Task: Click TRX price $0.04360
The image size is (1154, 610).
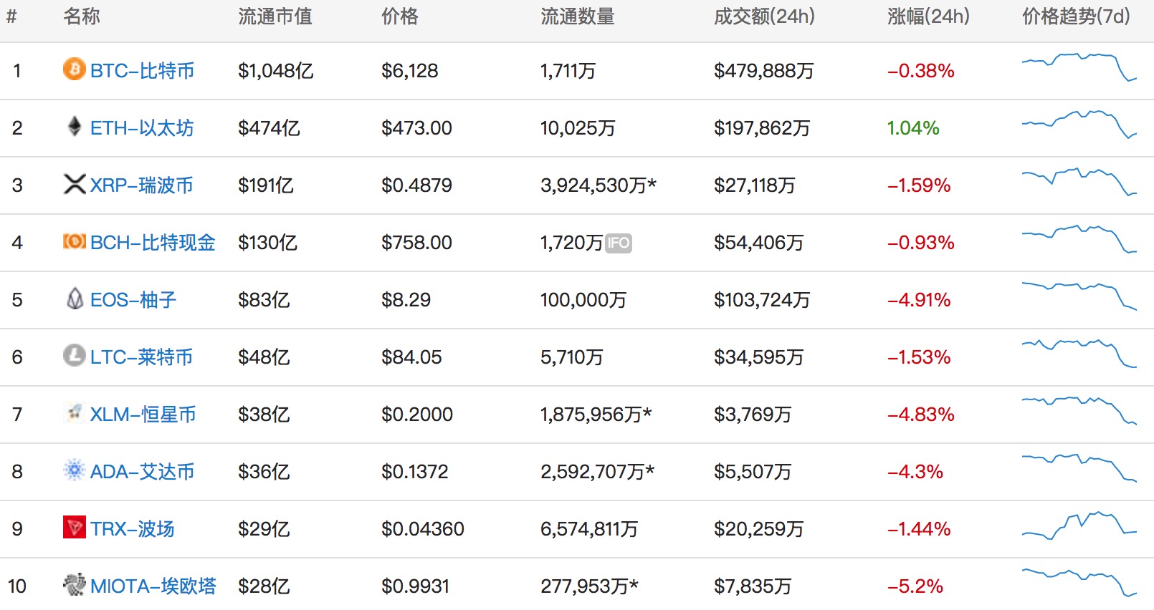Action: [x=423, y=529]
